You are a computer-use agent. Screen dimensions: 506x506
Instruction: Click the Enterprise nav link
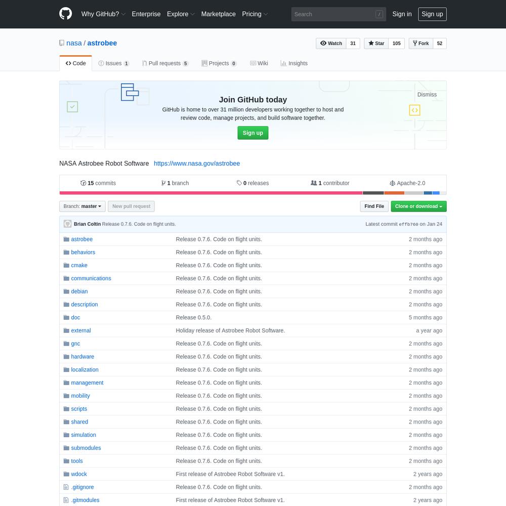pyautogui.click(x=146, y=14)
